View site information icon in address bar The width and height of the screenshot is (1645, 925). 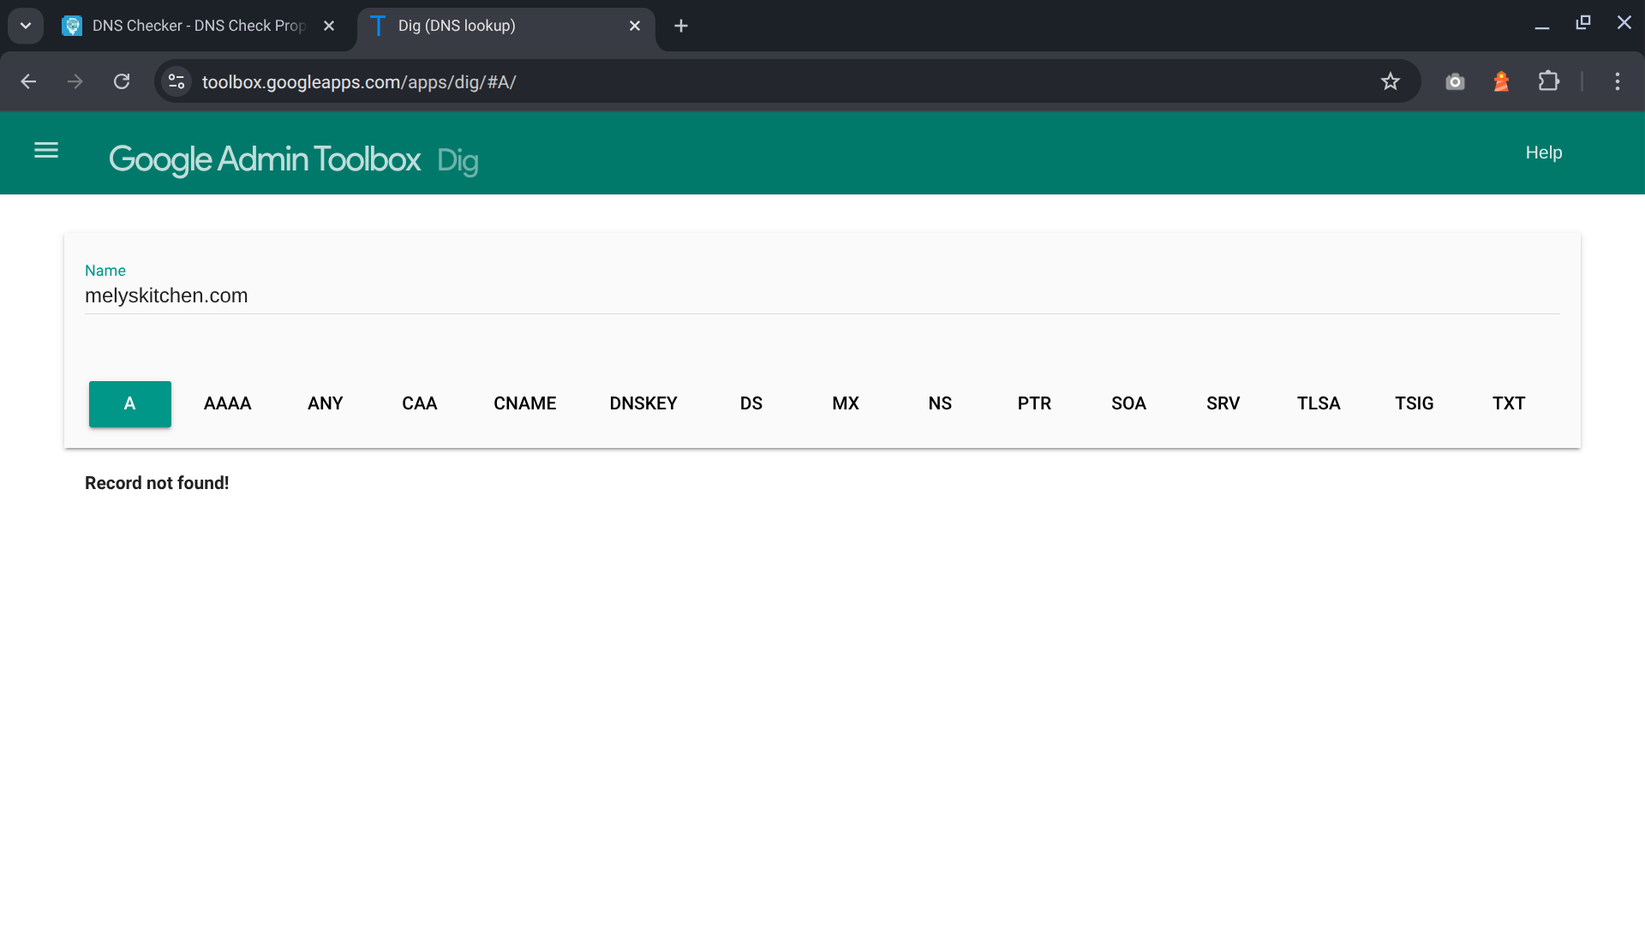tap(176, 81)
